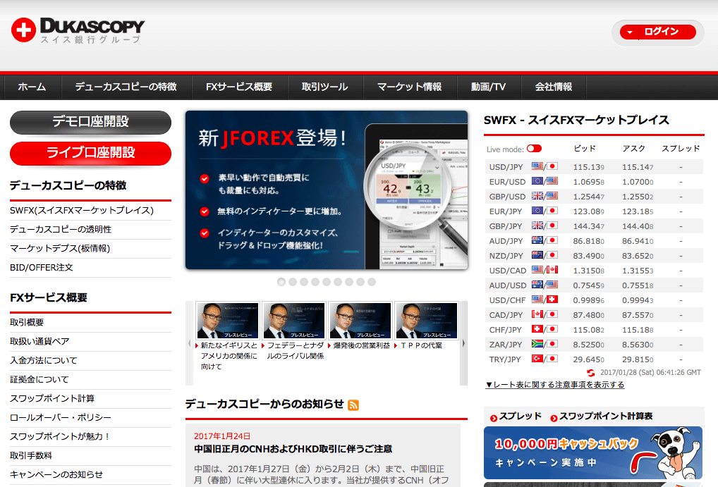
Task: Open the 会社情報 menu
Action: 554,87
